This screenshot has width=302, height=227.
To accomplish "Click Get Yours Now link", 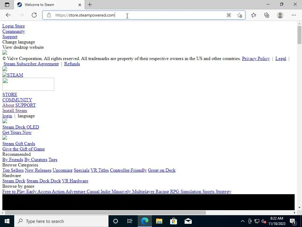I will point(17,132).
